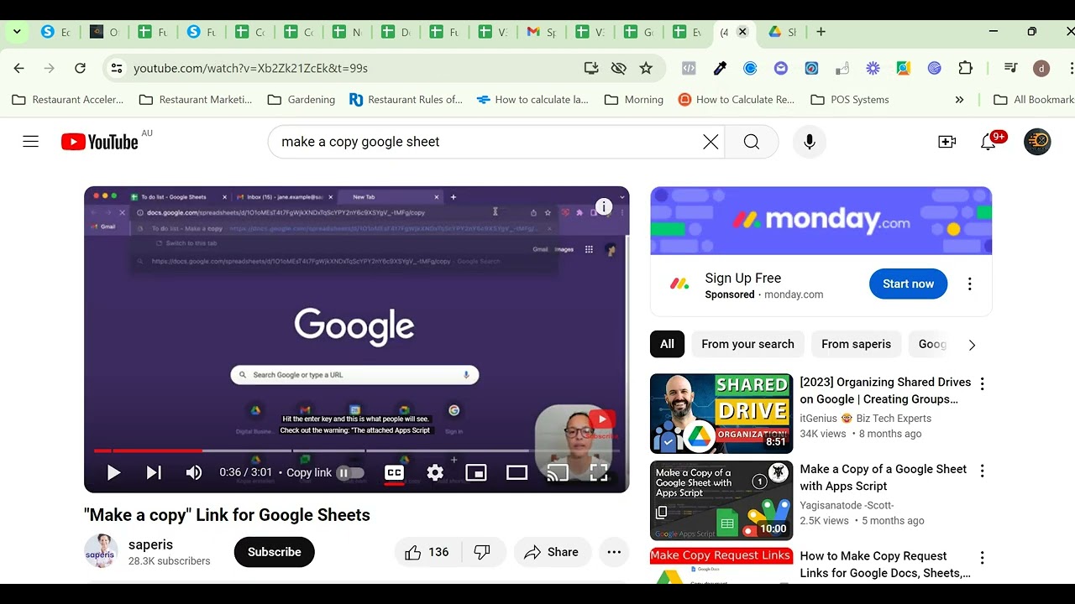Open 'How to Make Copy Request Links' title
1075x604 pixels.
click(x=885, y=565)
